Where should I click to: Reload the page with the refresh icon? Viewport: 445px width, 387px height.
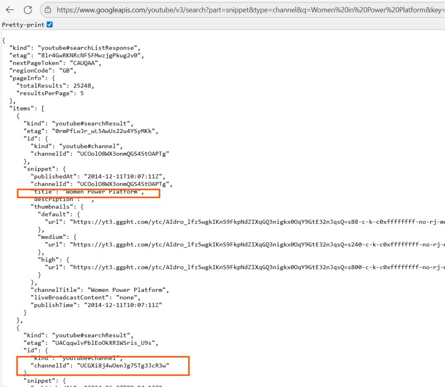click(28, 10)
